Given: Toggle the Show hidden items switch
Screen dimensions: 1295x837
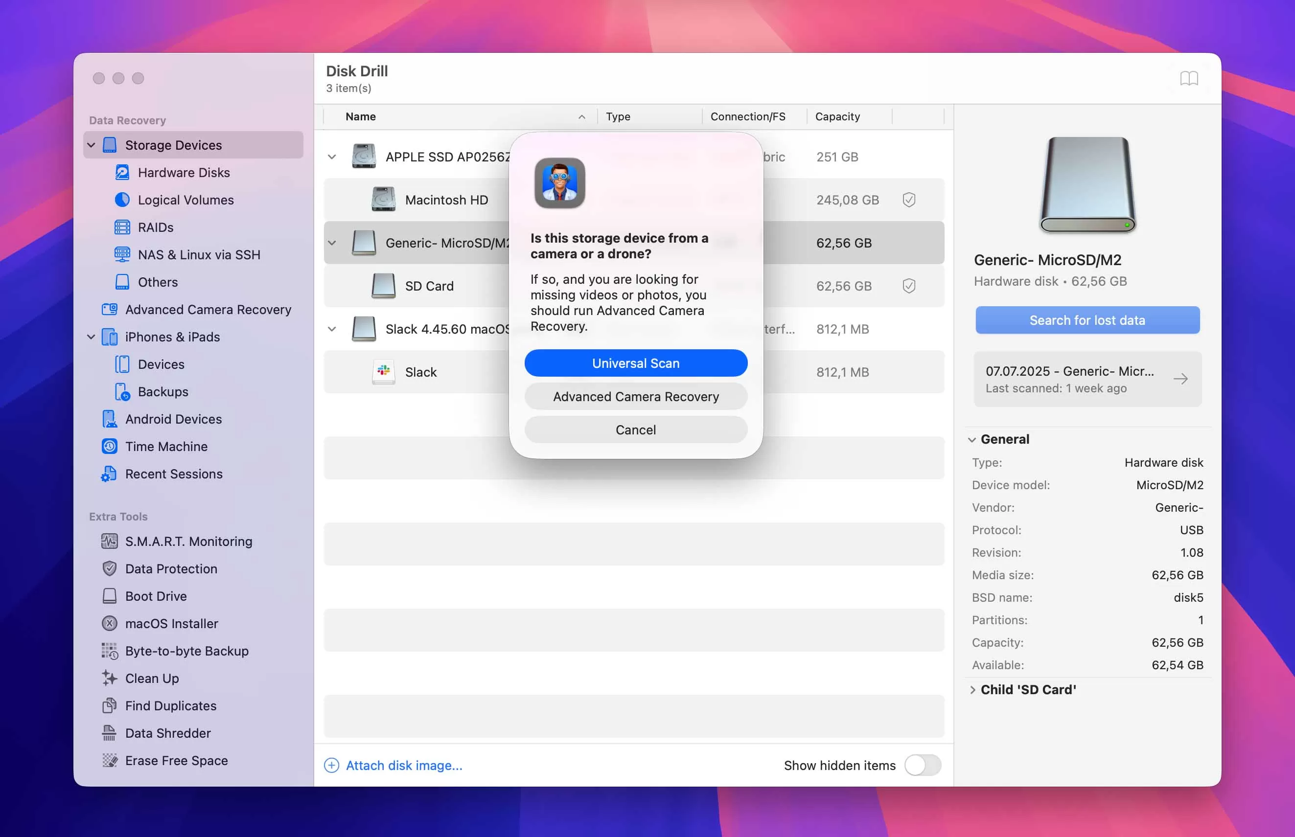Looking at the screenshot, I should point(922,765).
